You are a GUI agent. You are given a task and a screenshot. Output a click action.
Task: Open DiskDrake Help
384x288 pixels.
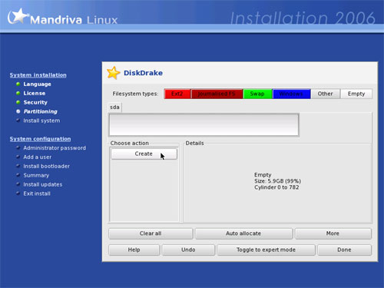coord(134,250)
